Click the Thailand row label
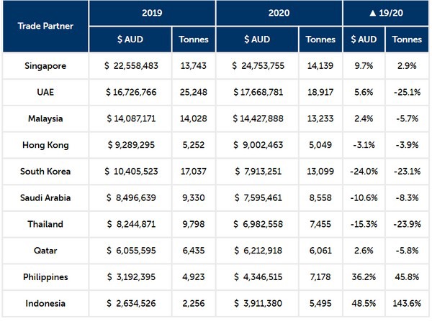The width and height of the screenshot is (432, 321). 45,224
